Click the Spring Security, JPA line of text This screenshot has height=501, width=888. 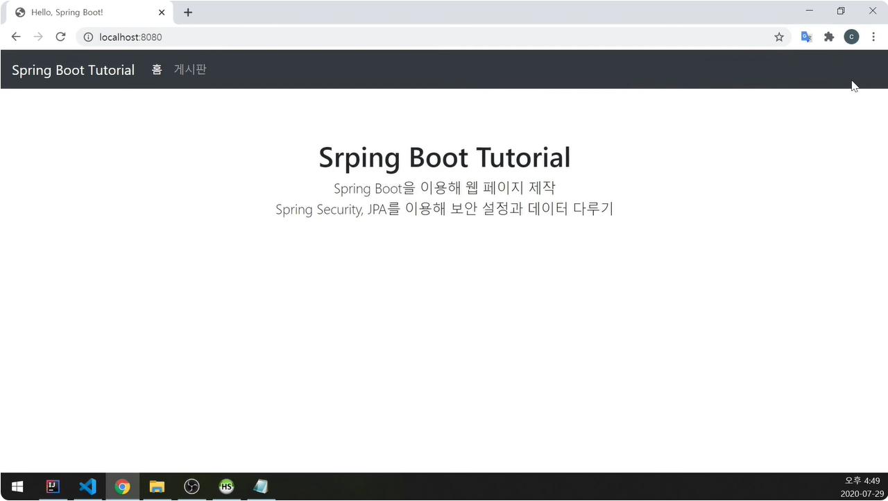445,209
